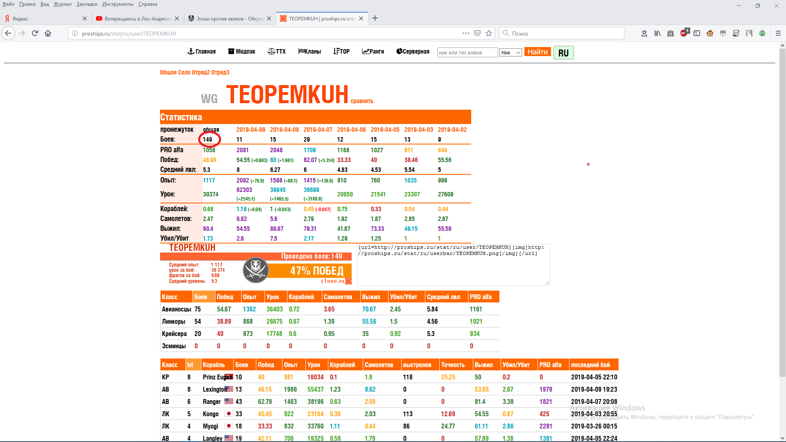This screenshot has width=786, height=442.
Task: Toggle the browser sidebar icon
Action: tap(697, 33)
